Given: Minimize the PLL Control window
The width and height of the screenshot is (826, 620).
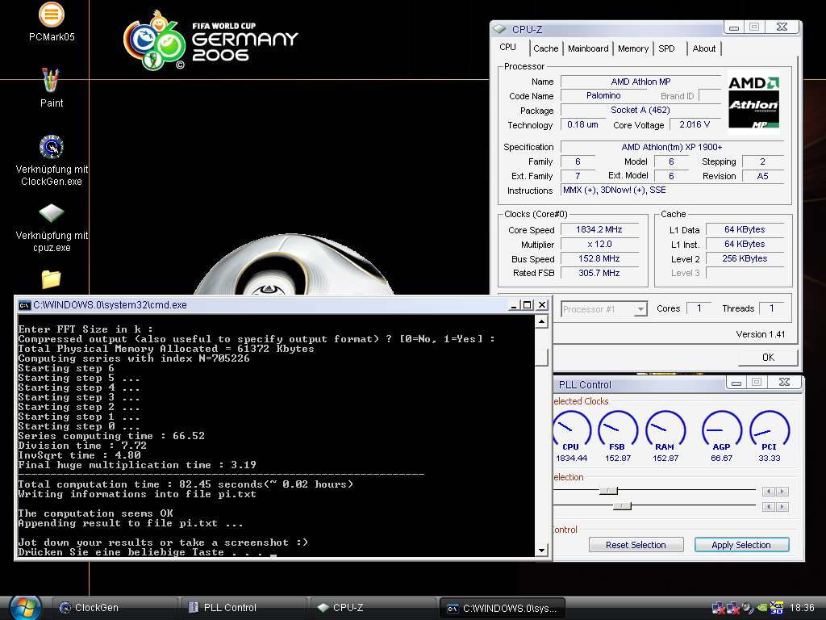Looking at the screenshot, I should pyautogui.click(x=736, y=382).
